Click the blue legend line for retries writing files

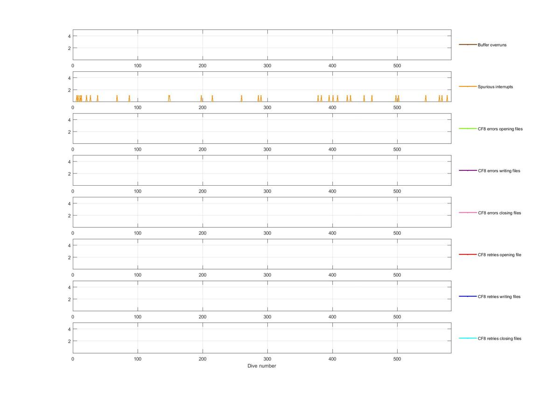pyautogui.click(x=468, y=296)
